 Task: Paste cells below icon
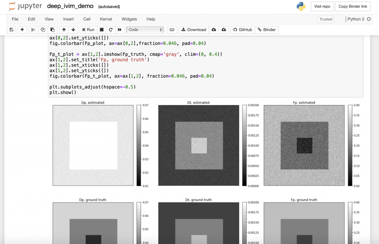(x=53, y=30)
